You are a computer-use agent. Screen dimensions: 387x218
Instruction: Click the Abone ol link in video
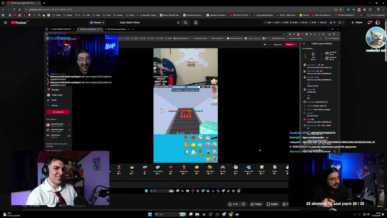point(278,45)
